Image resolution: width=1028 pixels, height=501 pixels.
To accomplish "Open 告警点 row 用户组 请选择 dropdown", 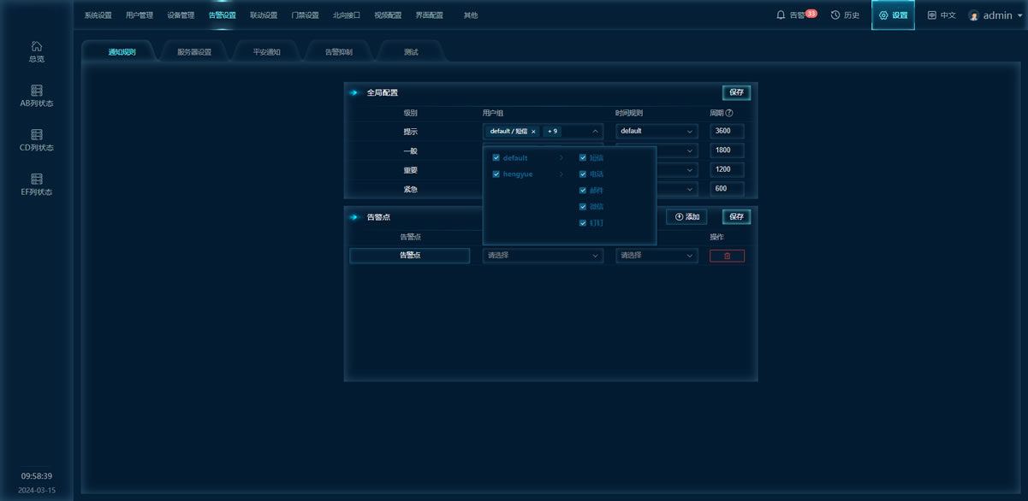I will point(543,256).
